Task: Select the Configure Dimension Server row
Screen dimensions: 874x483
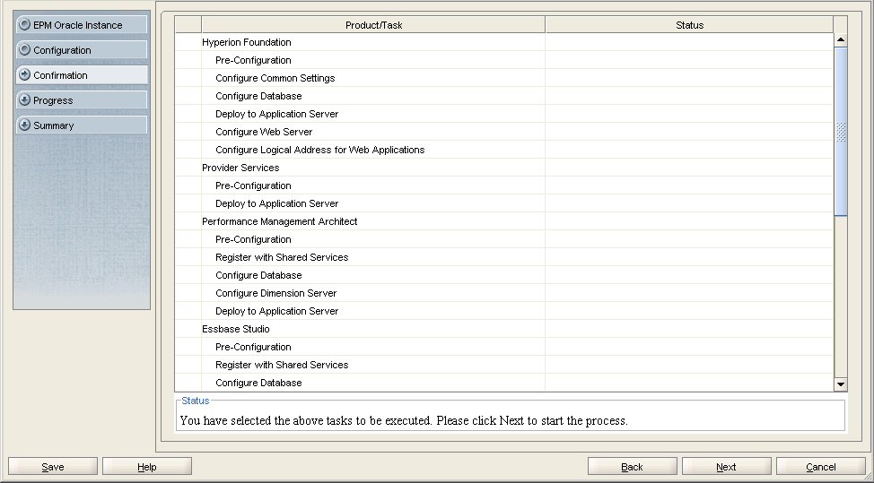Action: 504,293
